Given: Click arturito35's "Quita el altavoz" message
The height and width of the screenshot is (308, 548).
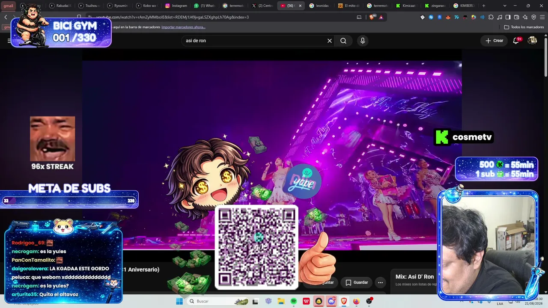Looking at the screenshot, I should tap(45, 294).
